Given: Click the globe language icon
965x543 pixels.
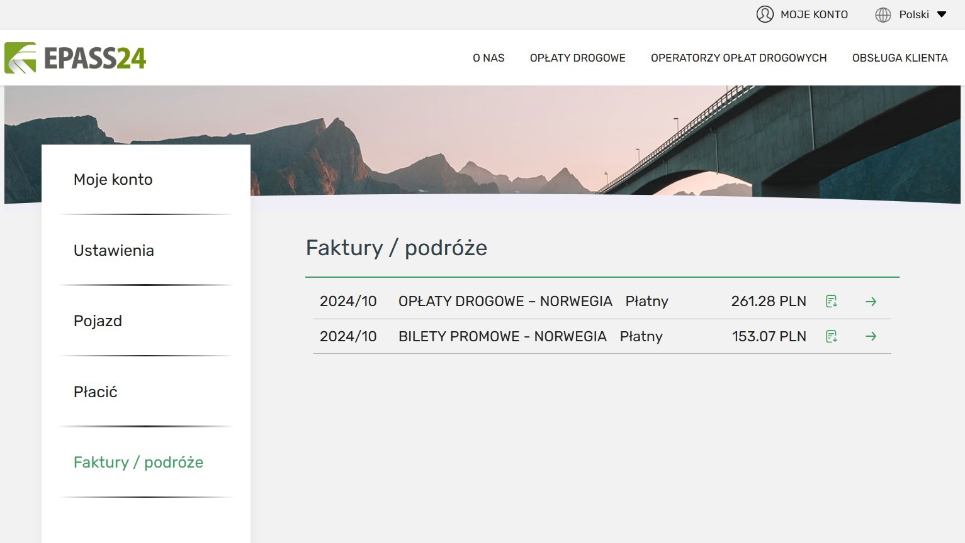Looking at the screenshot, I should [x=883, y=14].
